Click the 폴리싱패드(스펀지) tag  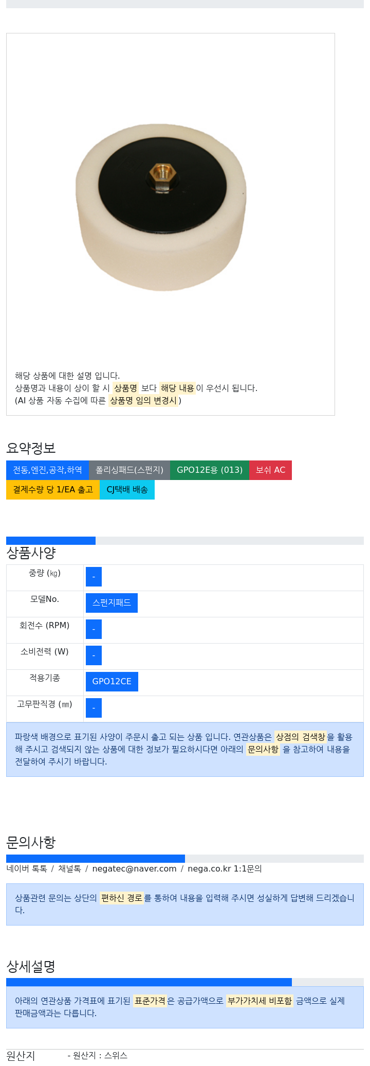tap(129, 470)
